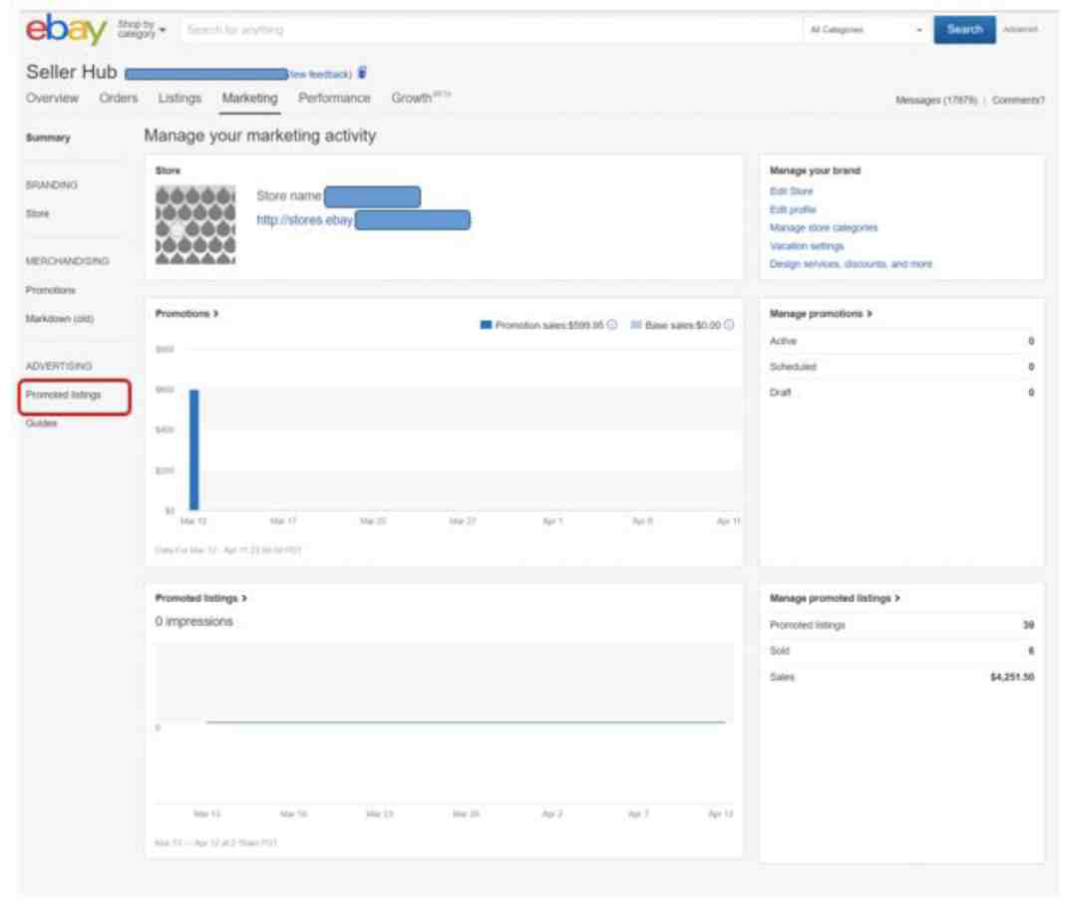Switch to the Listings tab
This screenshot has width=1077, height=909.
pyautogui.click(x=179, y=99)
